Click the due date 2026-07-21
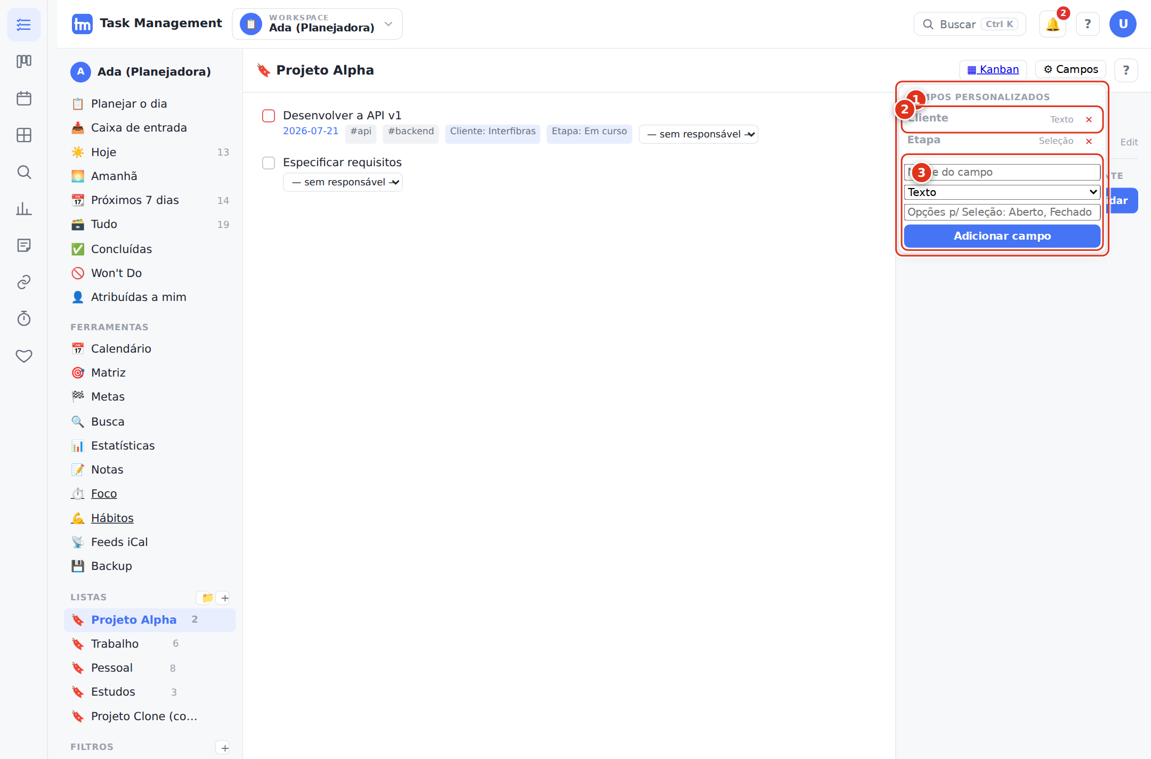Viewport: 1151px width, 759px height. point(311,131)
